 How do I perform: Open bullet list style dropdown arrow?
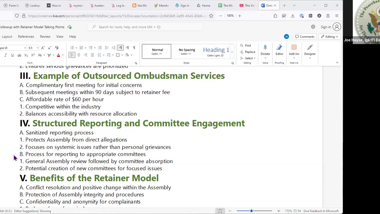pyautogui.click(x=76, y=48)
